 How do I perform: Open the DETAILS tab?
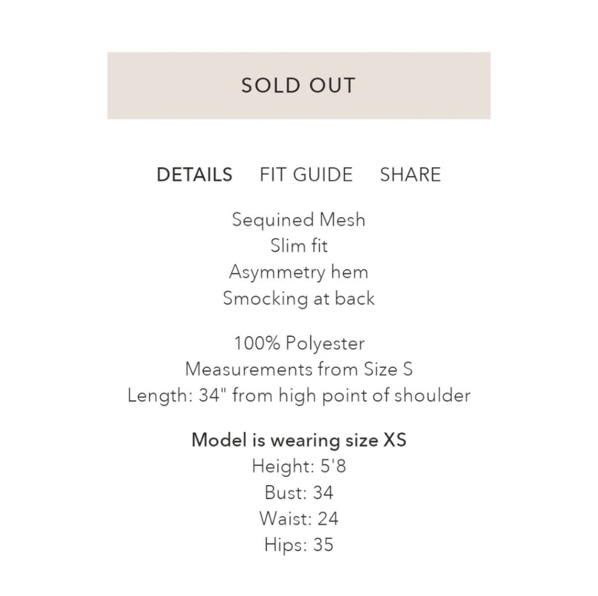(194, 175)
